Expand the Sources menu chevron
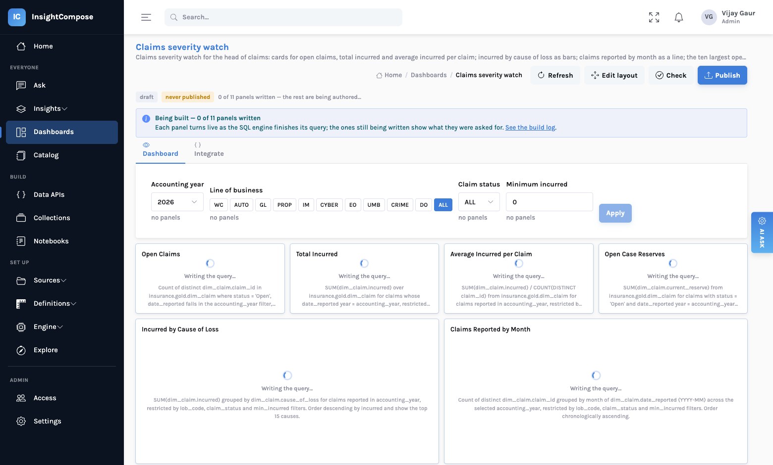The height and width of the screenshot is (465, 773). pos(63,280)
